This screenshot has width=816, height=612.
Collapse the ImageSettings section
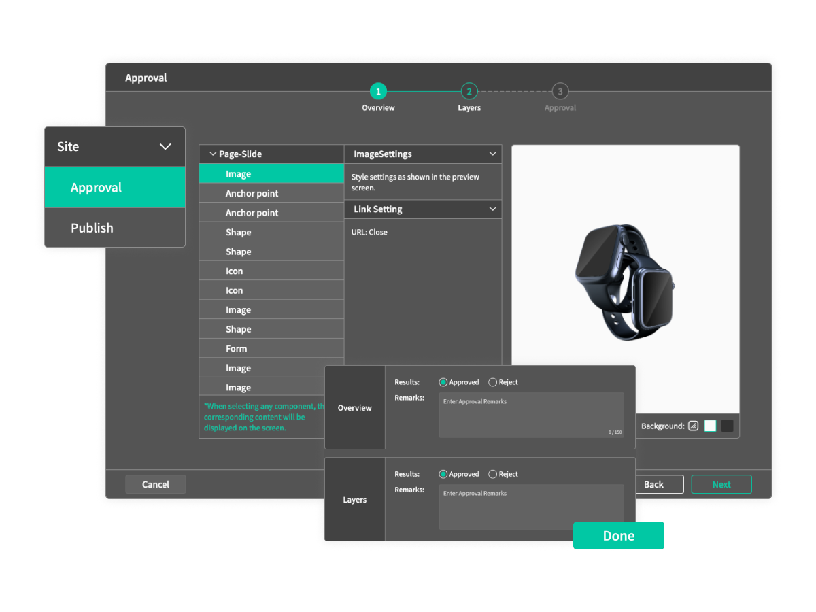click(x=493, y=154)
